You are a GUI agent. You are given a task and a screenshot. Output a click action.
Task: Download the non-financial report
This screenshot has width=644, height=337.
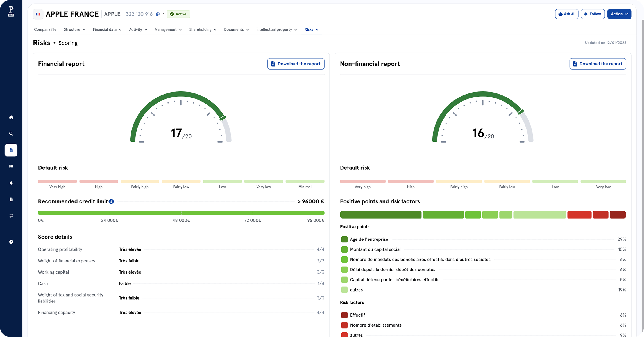pyautogui.click(x=597, y=64)
